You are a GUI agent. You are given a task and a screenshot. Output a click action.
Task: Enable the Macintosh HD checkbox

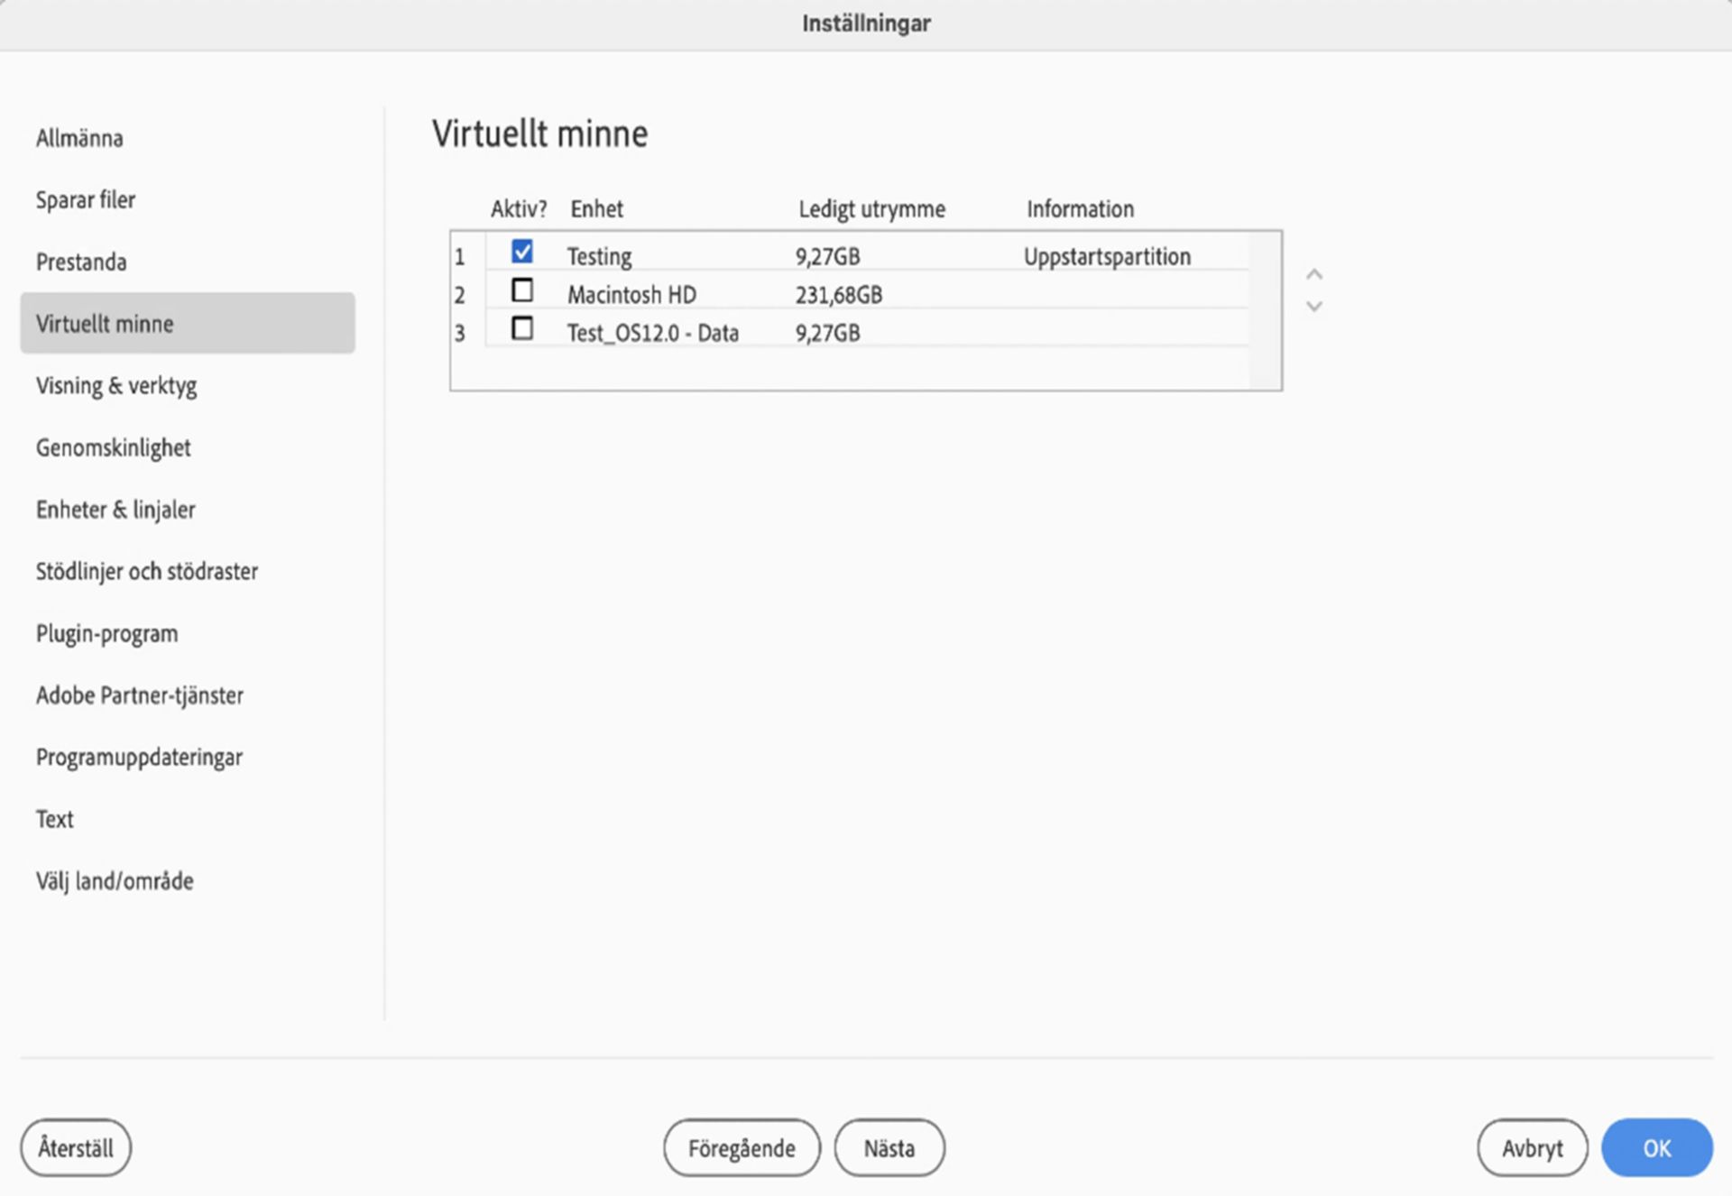coord(521,290)
